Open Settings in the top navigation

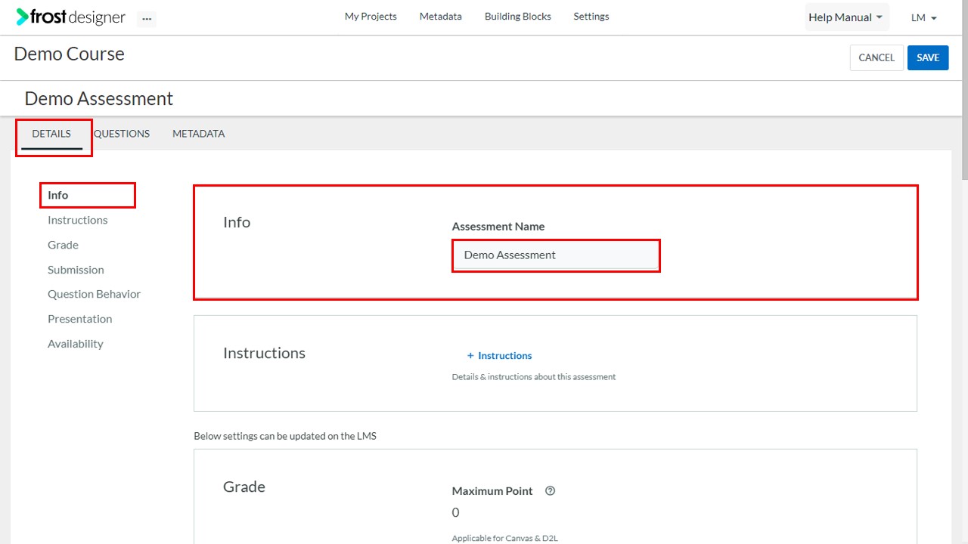(x=591, y=16)
